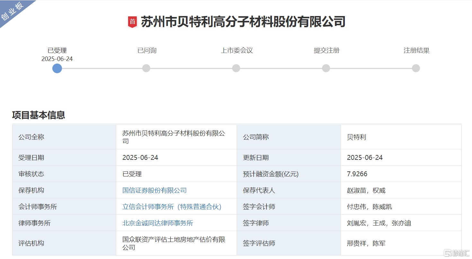
Task: Click the 受理日期 label cell
Action: tap(64, 158)
